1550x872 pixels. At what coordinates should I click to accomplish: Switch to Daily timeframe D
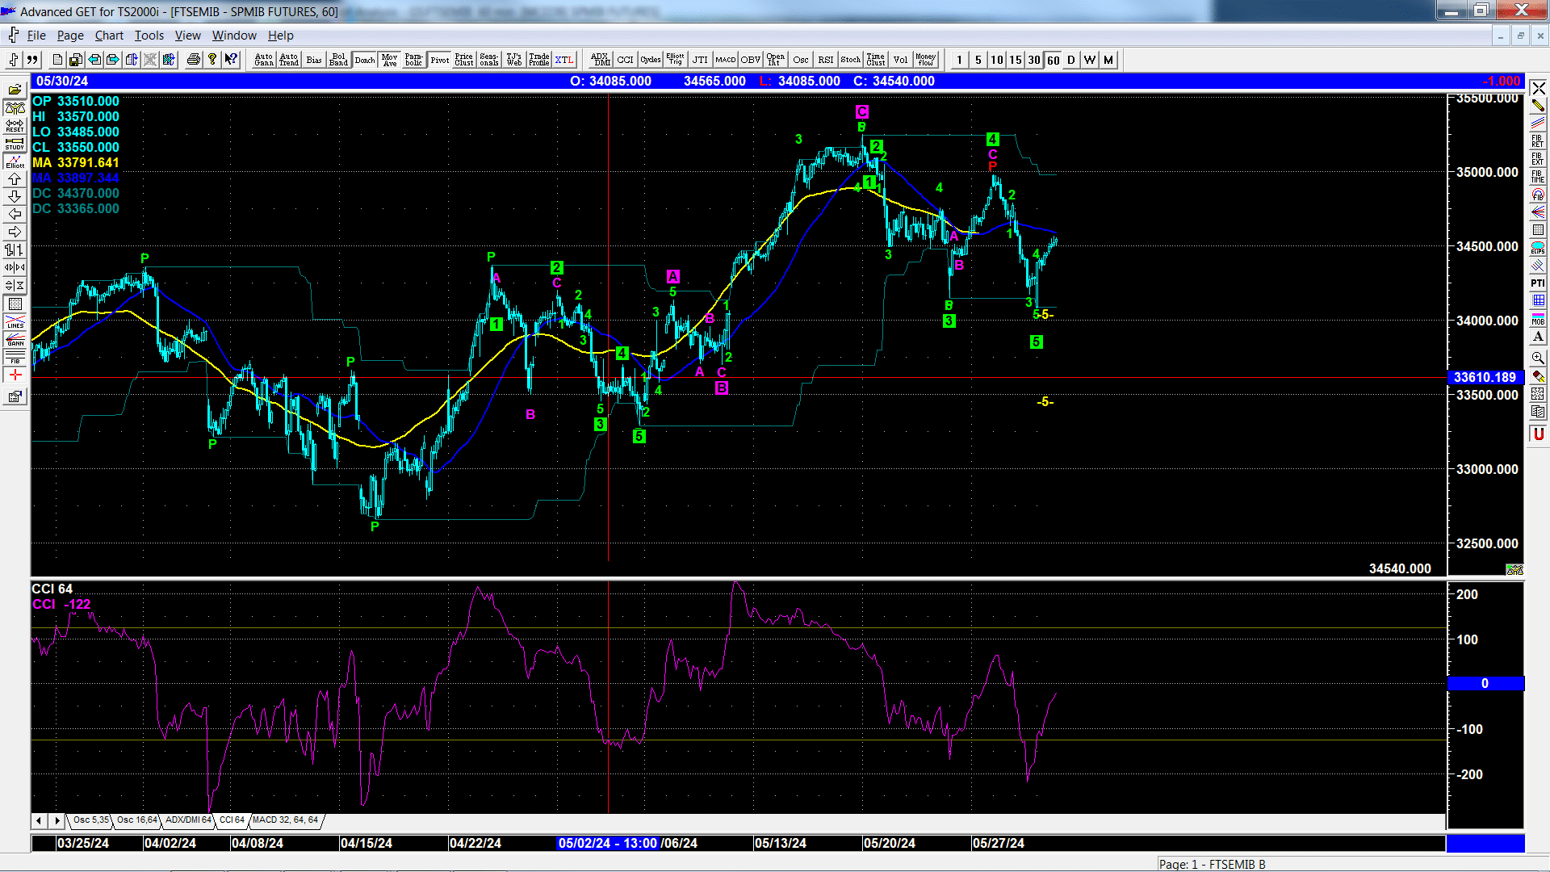pos(1071,60)
